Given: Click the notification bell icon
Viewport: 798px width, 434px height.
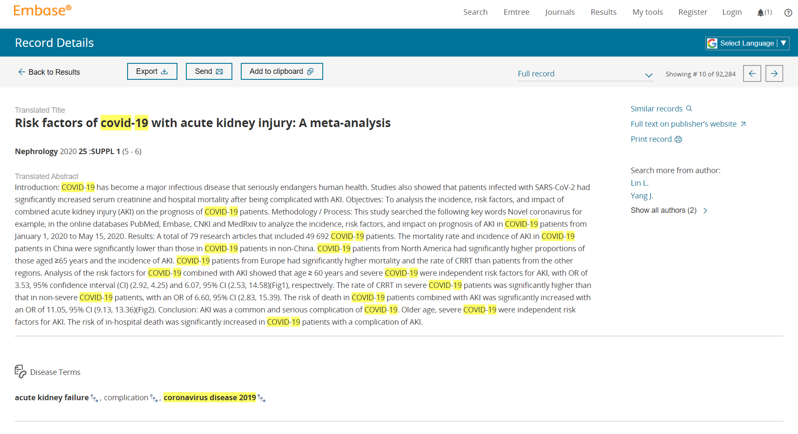Looking at the screenshot, I should tap(760, 13).
